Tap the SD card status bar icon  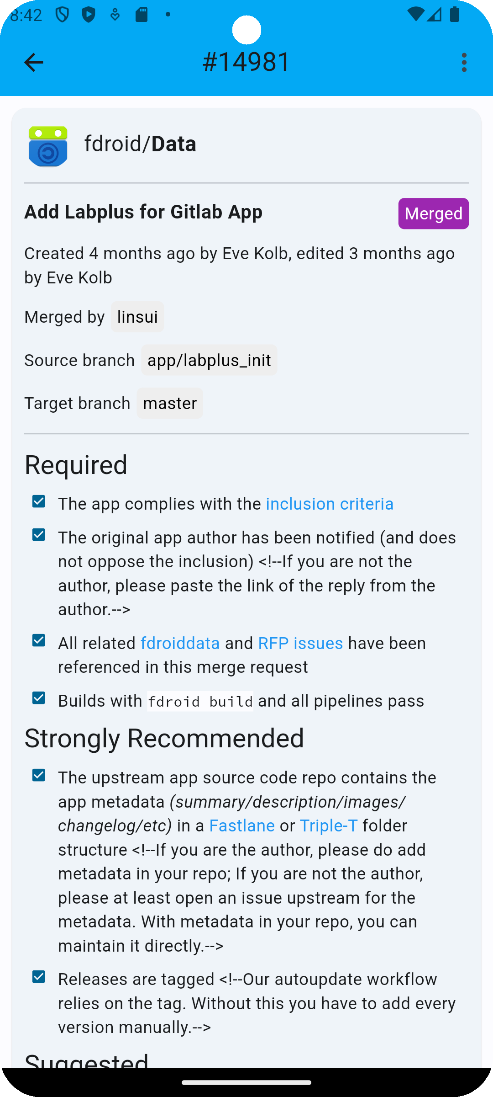pyautogui.click(x=142, y=15)
